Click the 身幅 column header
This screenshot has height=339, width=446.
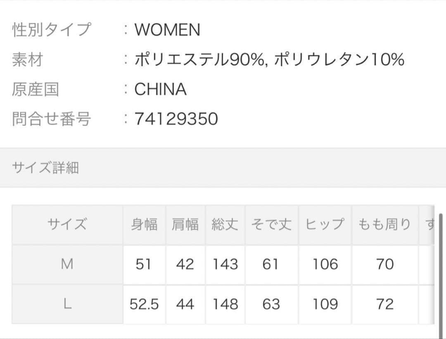pos(144,224)
